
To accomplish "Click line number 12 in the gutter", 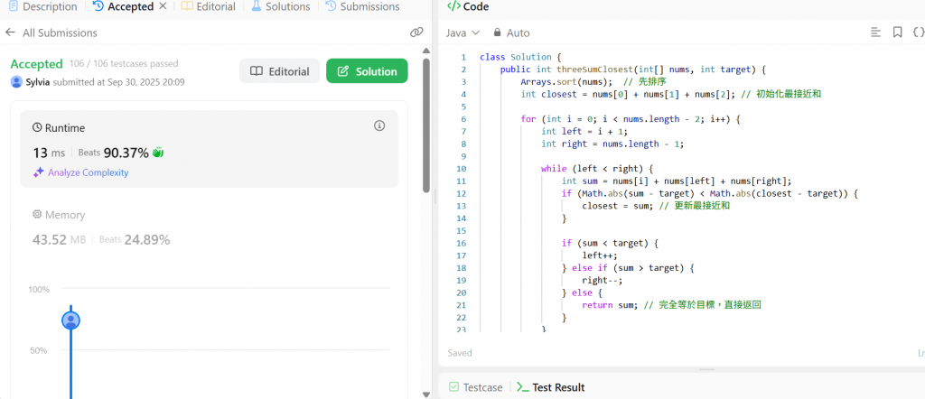I will [x=462, y=193].
